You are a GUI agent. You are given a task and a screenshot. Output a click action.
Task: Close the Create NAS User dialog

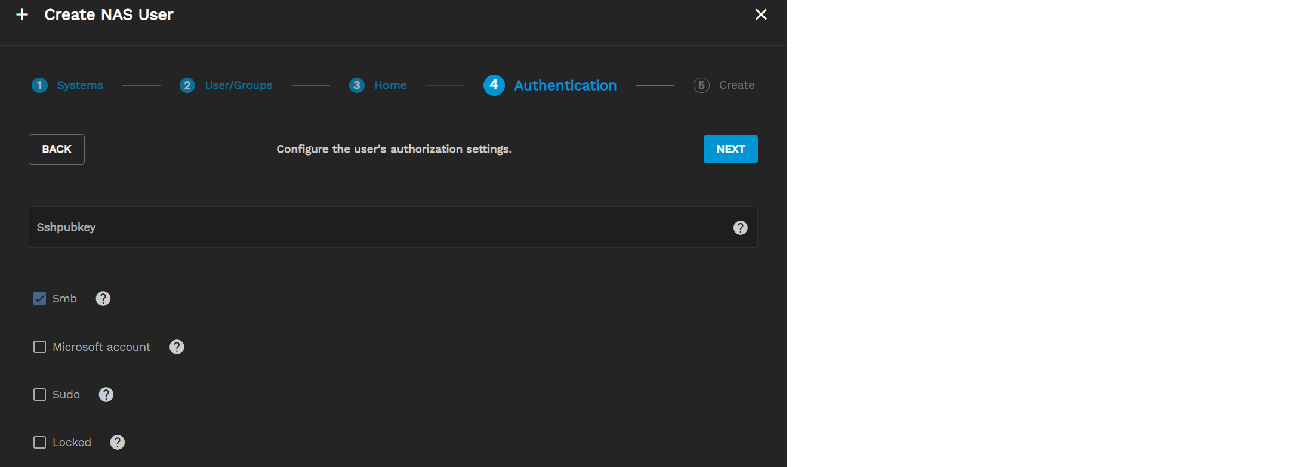pyautogui.click(x=761, y=14)
